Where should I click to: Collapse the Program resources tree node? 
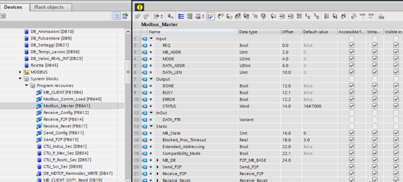[x=27, y=85]
